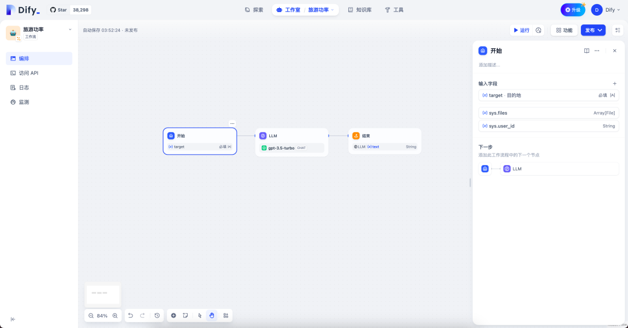Screen dimensions: 628x328
Task: Select the LLM node on canvas
Action: click(x=291, y=142)
